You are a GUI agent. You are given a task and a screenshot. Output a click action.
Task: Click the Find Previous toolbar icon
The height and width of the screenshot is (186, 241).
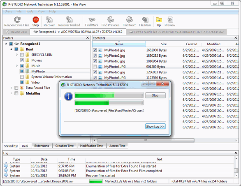point(111,20)
